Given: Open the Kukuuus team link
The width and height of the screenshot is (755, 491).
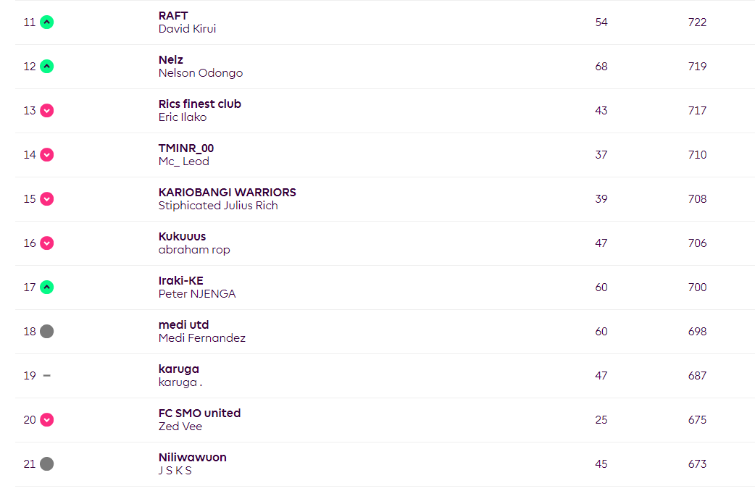Looking at the screenshot, I should (x=182, y=236).
